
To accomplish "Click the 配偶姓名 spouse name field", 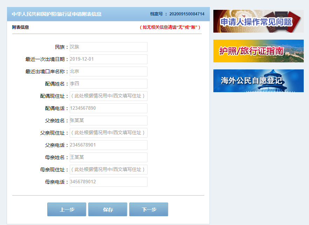I will [109, 84].
